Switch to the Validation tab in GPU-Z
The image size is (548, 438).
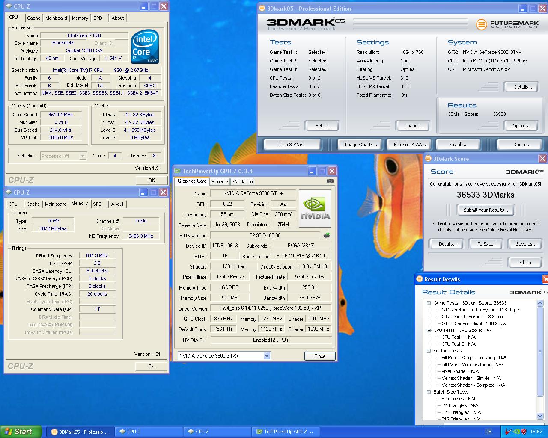pos(243,181)
